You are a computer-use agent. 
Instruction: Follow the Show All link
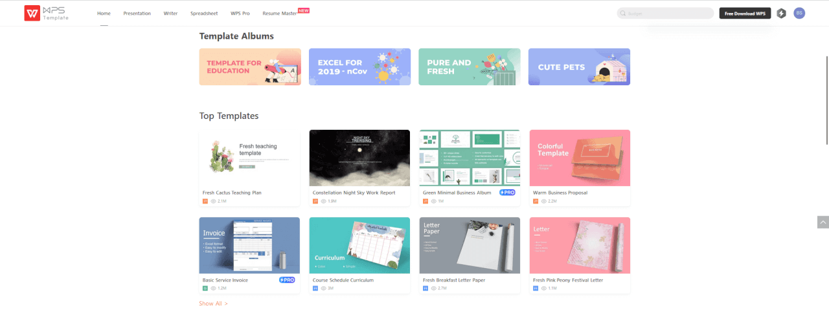click(x=213, y=303)
